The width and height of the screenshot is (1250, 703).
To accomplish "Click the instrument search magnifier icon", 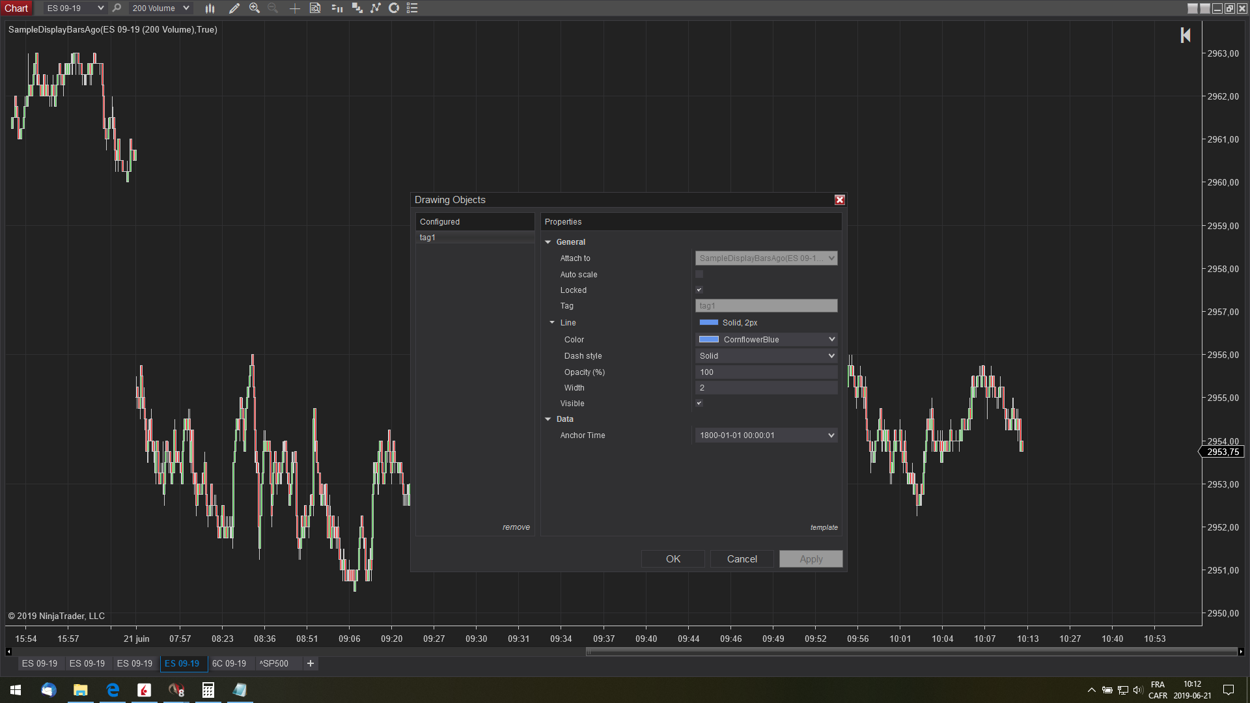I will 117,8.
